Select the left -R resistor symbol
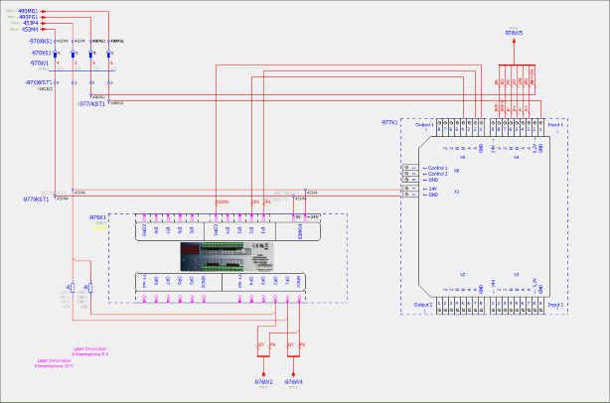The width and height of the screenshot is (610, 403). click(73, 288)
